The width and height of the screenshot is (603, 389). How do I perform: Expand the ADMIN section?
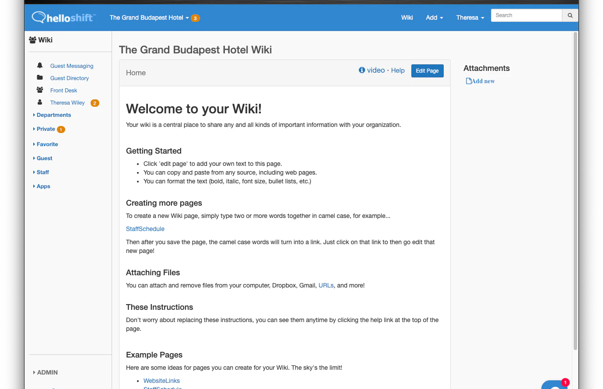46,372
